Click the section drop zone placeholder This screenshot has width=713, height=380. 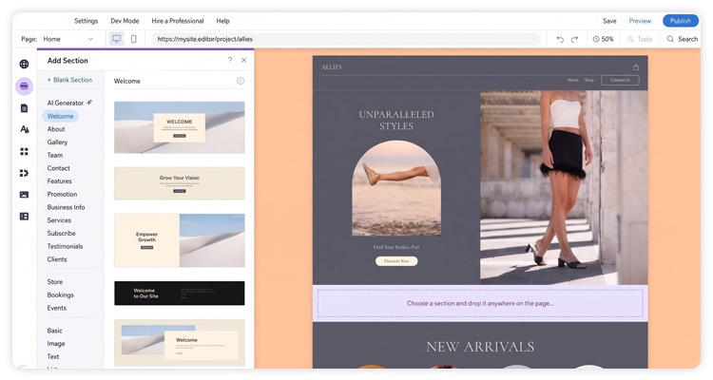[480, 303]
